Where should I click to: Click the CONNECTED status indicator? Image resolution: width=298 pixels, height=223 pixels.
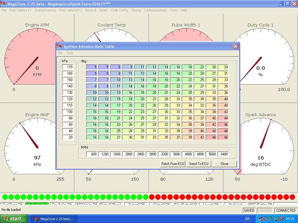click(x=286, y=210)
